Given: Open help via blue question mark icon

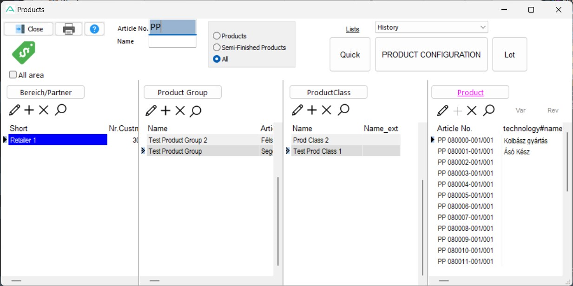Looking at the screenshot, I should pos(94,29).
